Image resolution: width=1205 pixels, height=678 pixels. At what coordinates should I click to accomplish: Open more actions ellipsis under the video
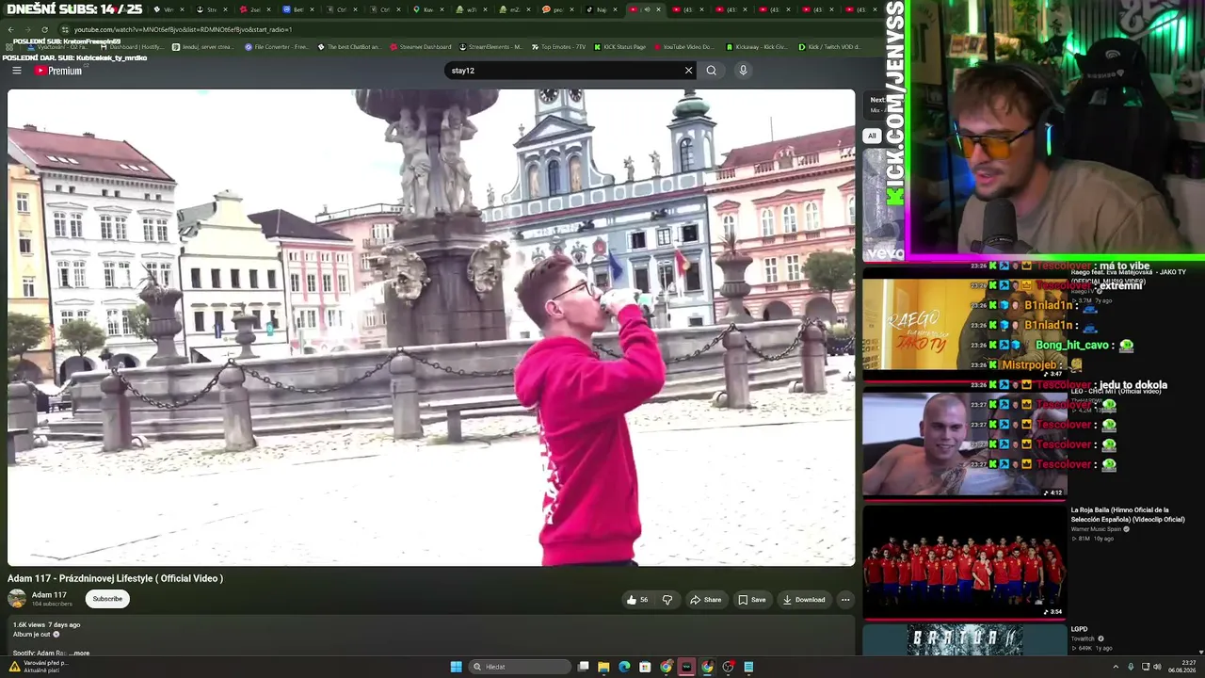click(x=845, y=600)
